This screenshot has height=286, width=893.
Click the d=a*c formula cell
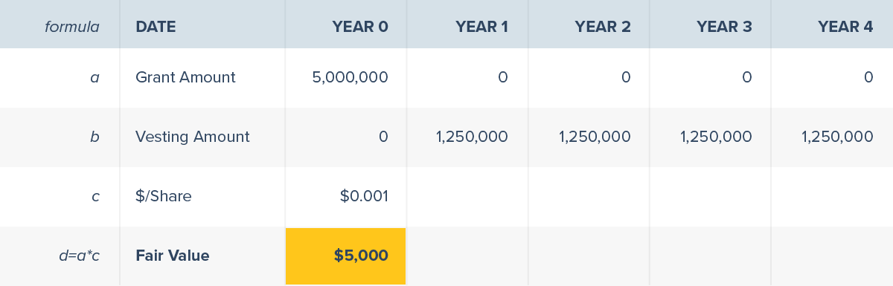(x=79, y=256)
